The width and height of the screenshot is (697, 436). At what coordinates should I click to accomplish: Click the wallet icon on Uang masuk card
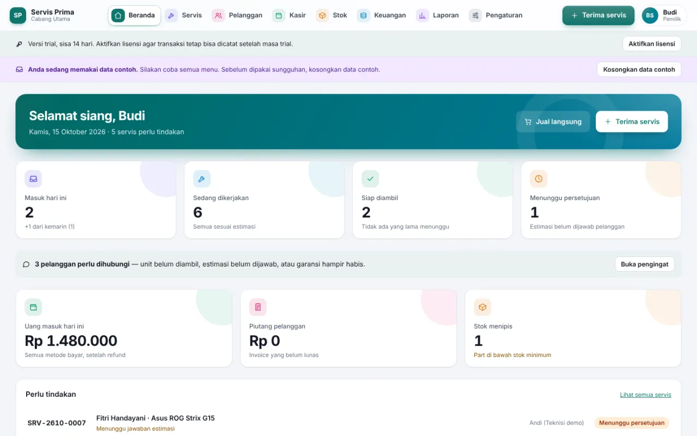click(33, 307)
